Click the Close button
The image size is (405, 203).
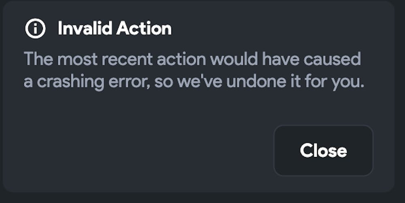pos(323,151)
